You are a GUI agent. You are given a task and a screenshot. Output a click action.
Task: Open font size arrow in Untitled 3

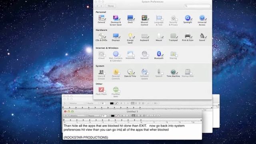pyautogui.click(x=108, y=116)
